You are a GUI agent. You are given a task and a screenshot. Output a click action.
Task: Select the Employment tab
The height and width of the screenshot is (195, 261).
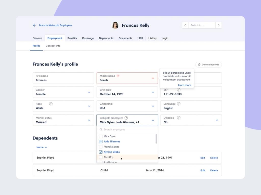pos(55,38)
